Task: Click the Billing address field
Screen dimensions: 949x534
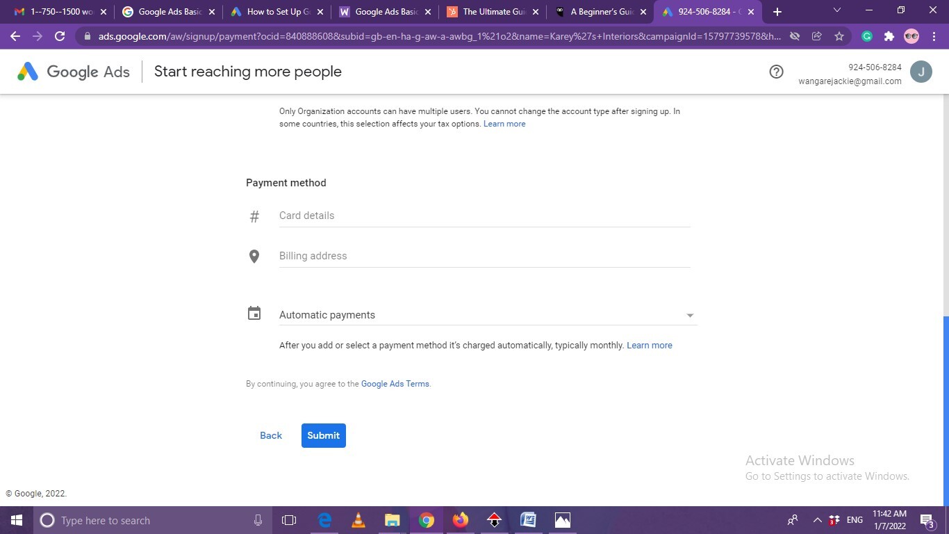Action: (x=484, y=256)
